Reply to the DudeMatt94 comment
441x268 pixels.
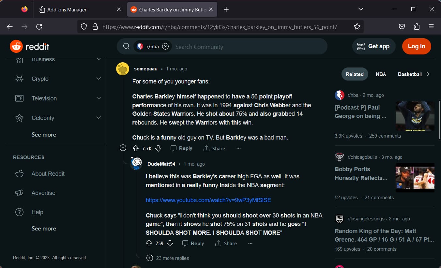pos(193,243)
